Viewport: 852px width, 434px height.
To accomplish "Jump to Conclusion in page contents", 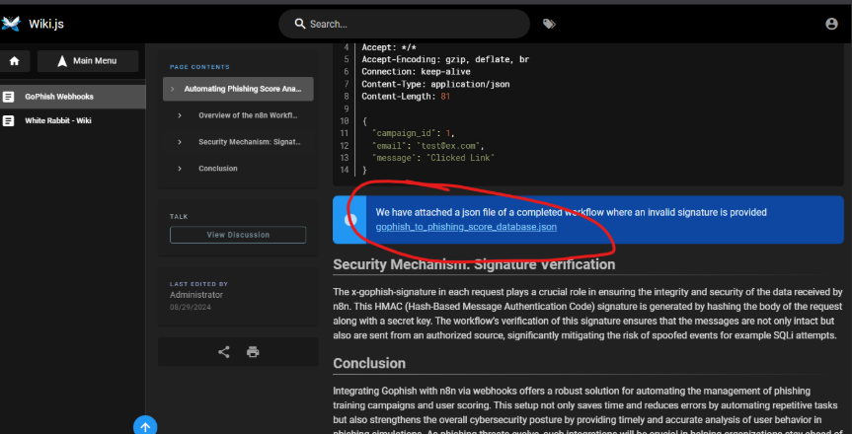I will [218, 169].
